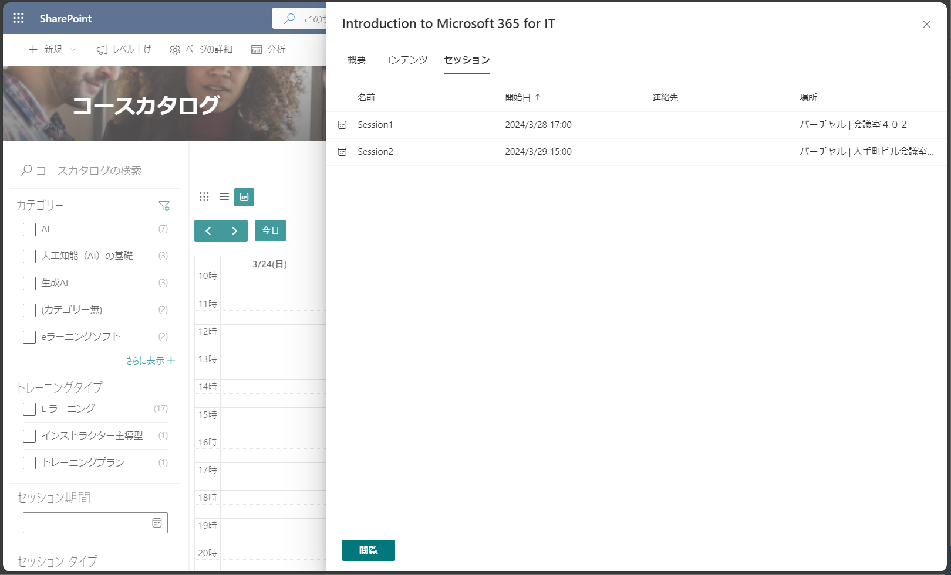The image size is (951, 575).
Task: Click the カテゴリー filter funnel icon
Action: 164,206
